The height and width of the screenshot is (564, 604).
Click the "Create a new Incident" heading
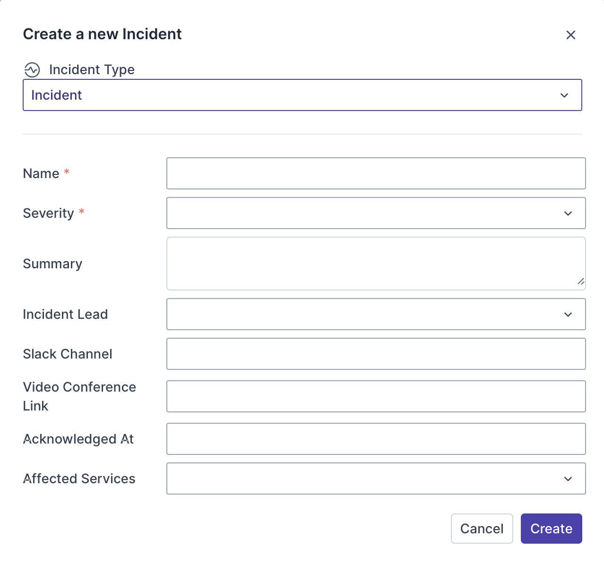tap(102, 34)
